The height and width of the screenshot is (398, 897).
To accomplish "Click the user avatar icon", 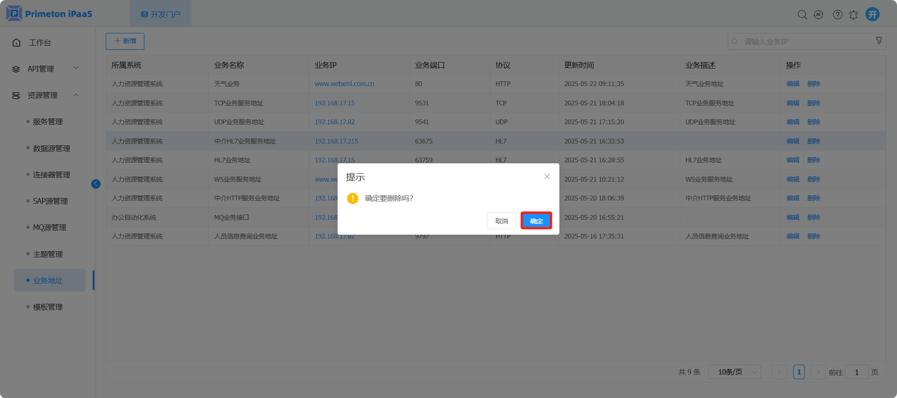I will click(873, 14).
